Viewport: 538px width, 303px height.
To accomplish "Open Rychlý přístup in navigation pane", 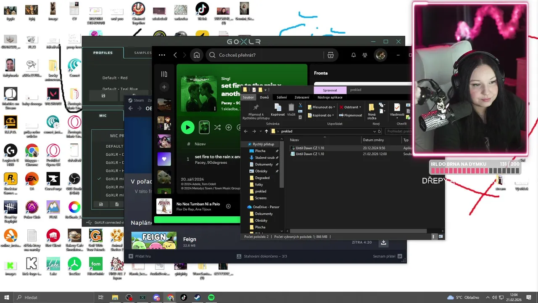I will point(263,144).
